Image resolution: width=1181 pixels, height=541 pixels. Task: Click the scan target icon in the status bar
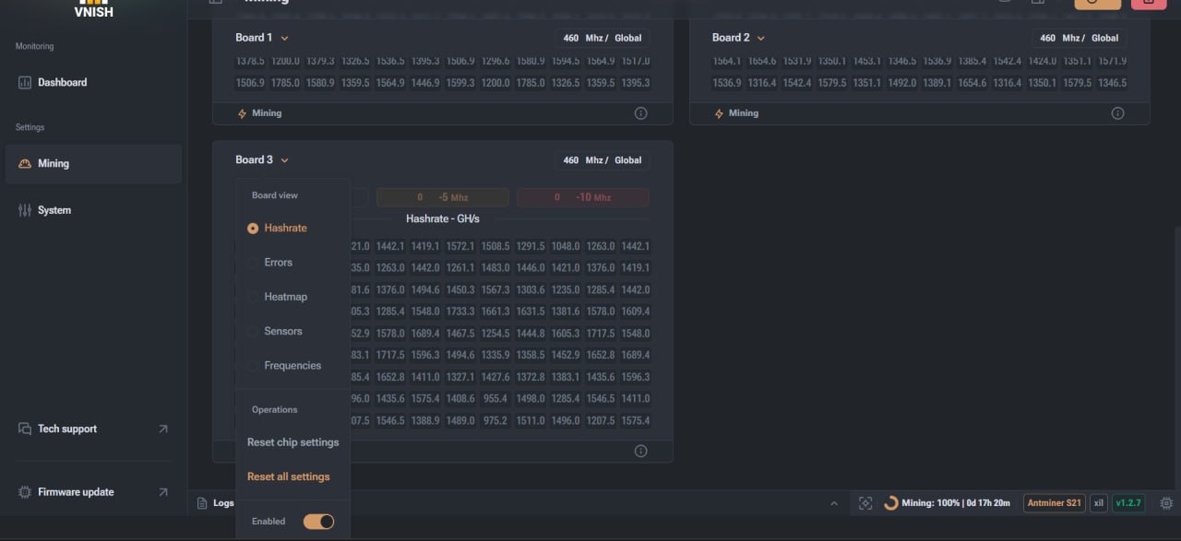865,503
